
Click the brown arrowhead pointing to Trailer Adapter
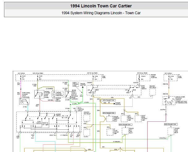pos(114,103)
